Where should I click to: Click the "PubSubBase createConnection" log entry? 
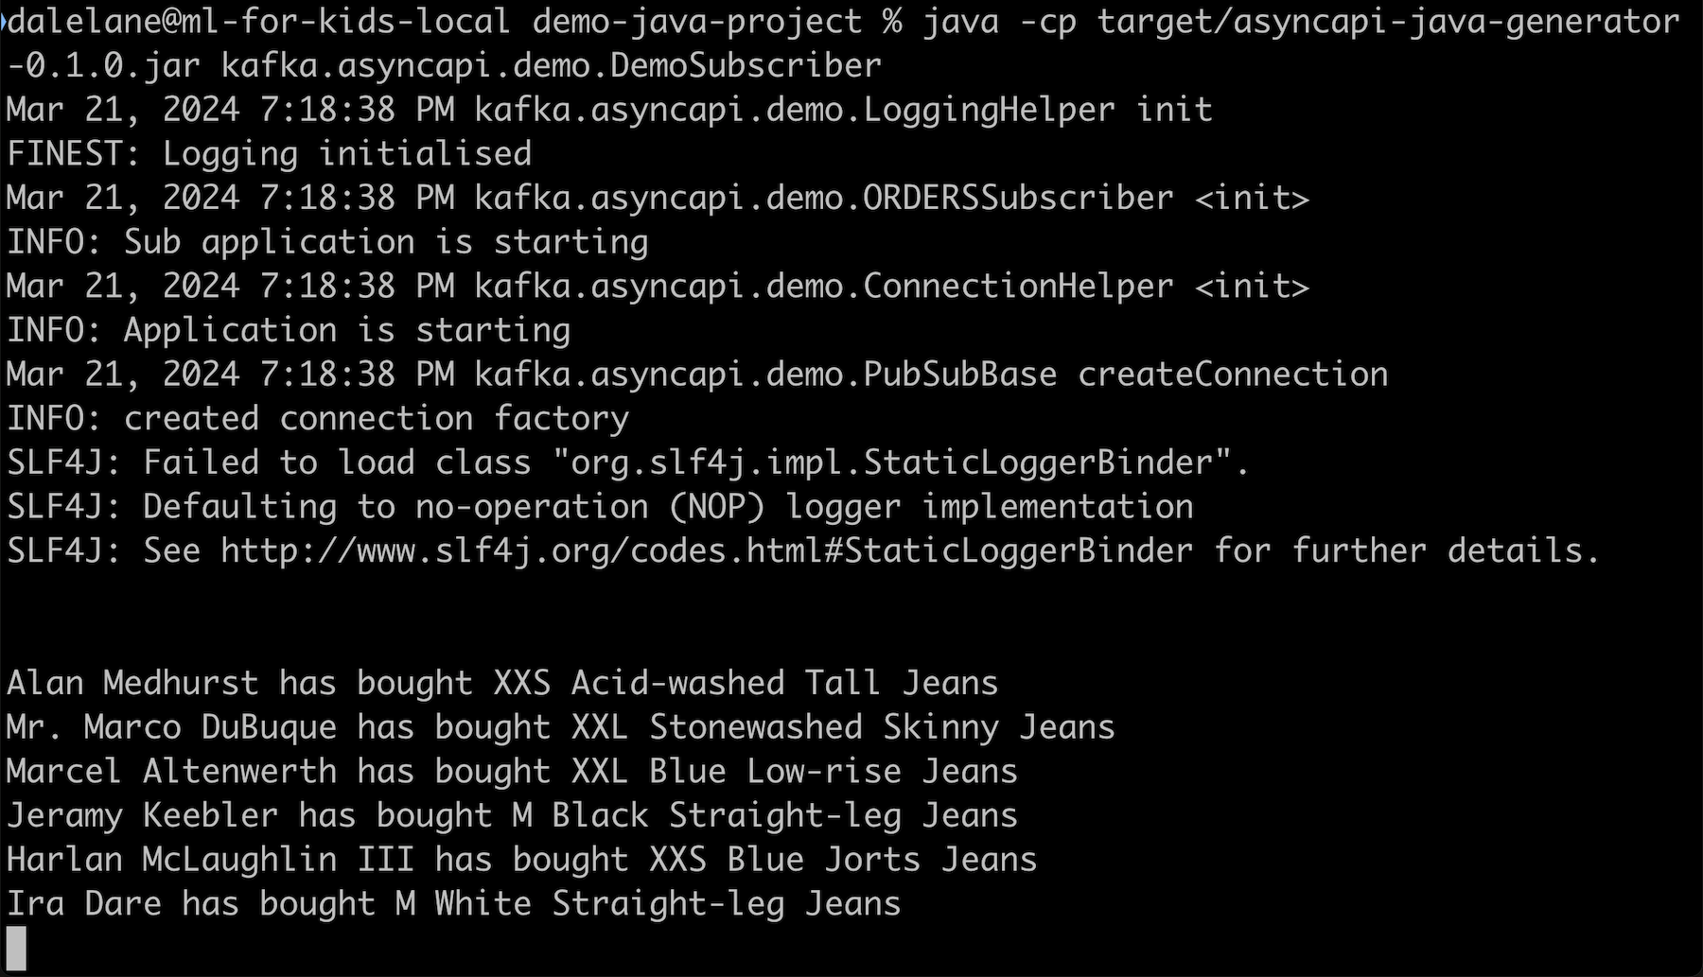tap(1125, 375)
